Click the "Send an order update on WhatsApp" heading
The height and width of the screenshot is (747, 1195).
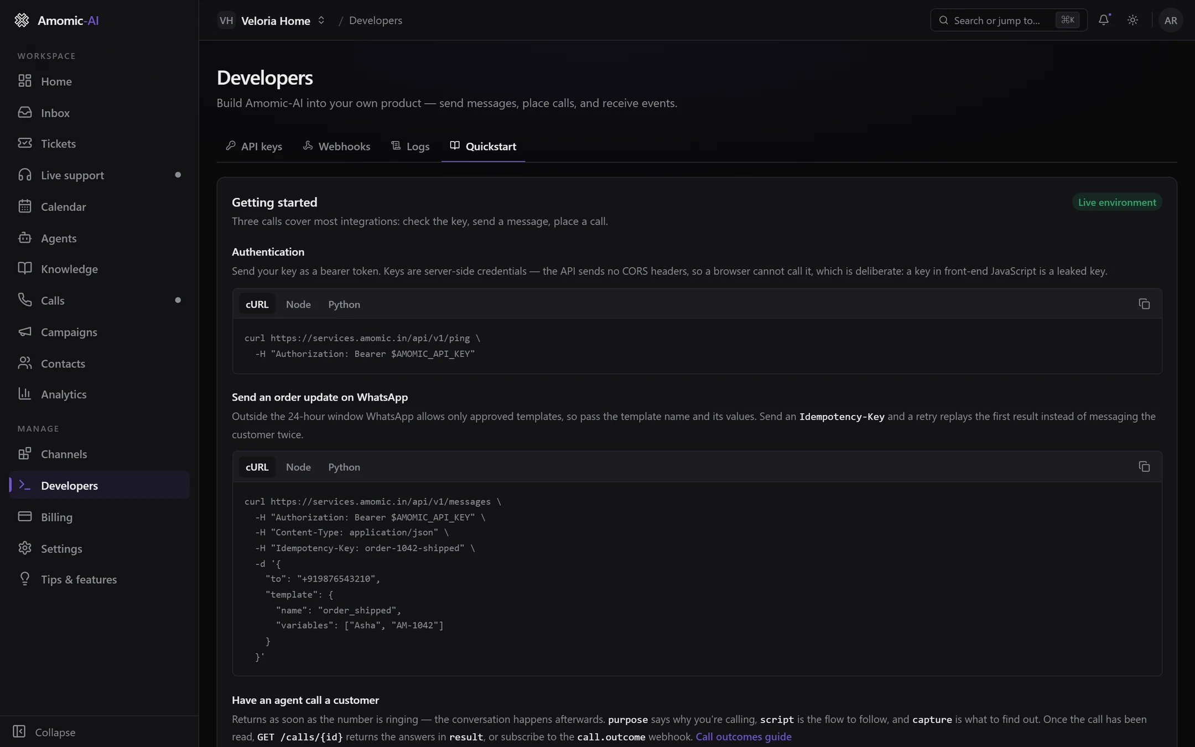tap(320, 397)
